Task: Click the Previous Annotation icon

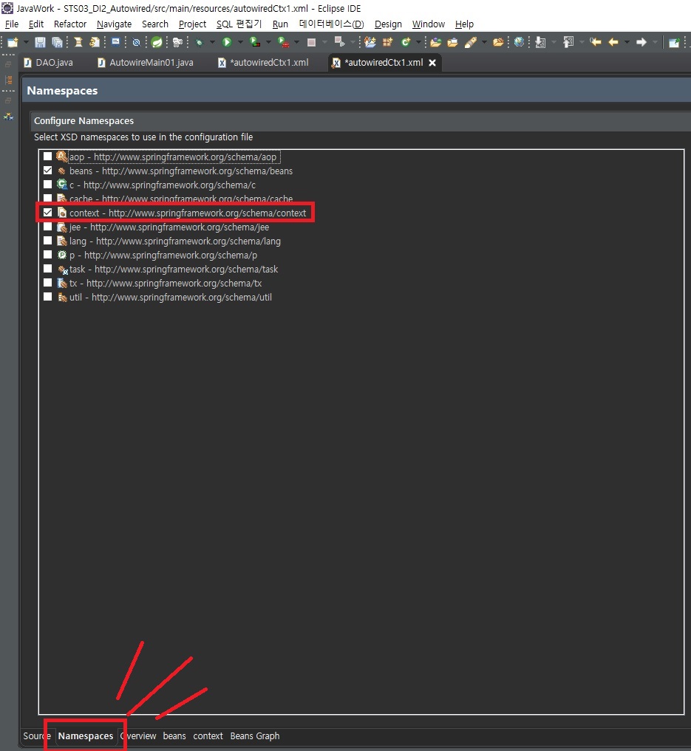Action: pos(568,42)
